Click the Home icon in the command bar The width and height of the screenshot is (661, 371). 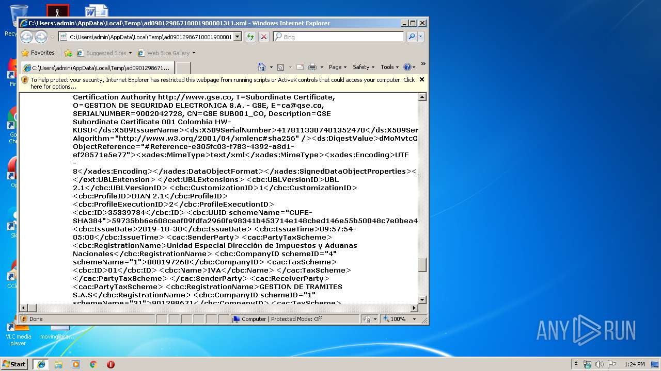tap(262, 67)
